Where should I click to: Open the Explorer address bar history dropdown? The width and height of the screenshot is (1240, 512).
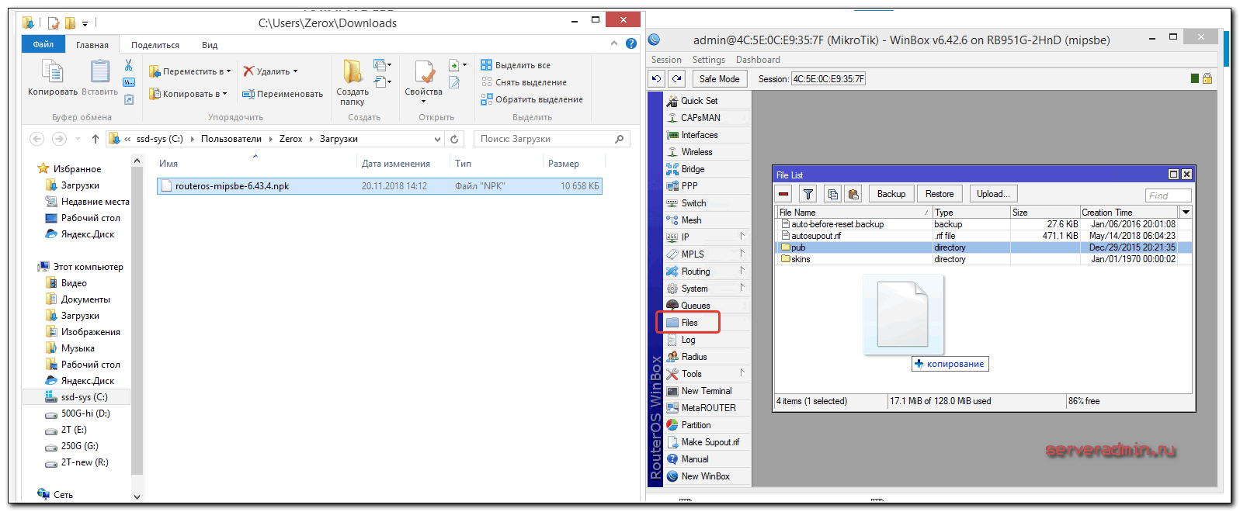437,139
